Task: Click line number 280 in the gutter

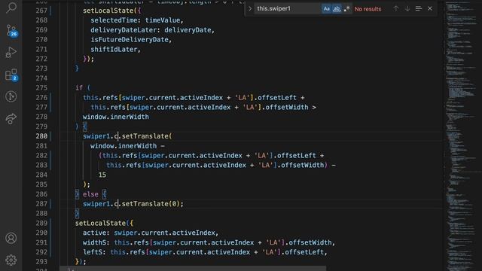Action: pyautogui.click(x=41, y=136)
